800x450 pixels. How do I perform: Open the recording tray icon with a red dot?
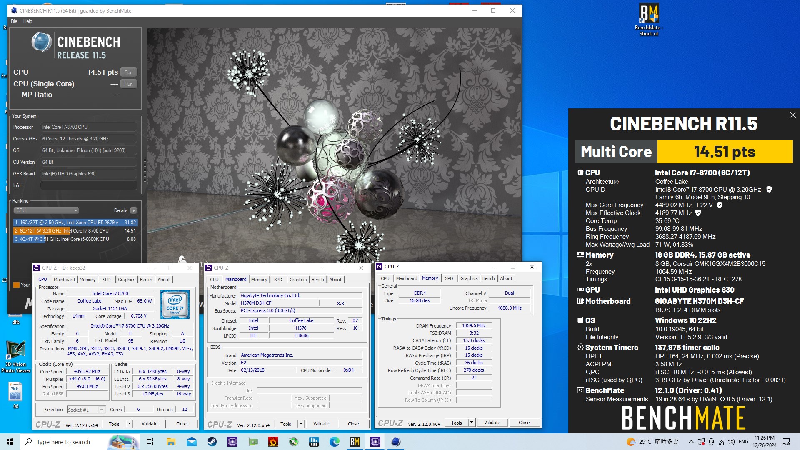[701, 442]
